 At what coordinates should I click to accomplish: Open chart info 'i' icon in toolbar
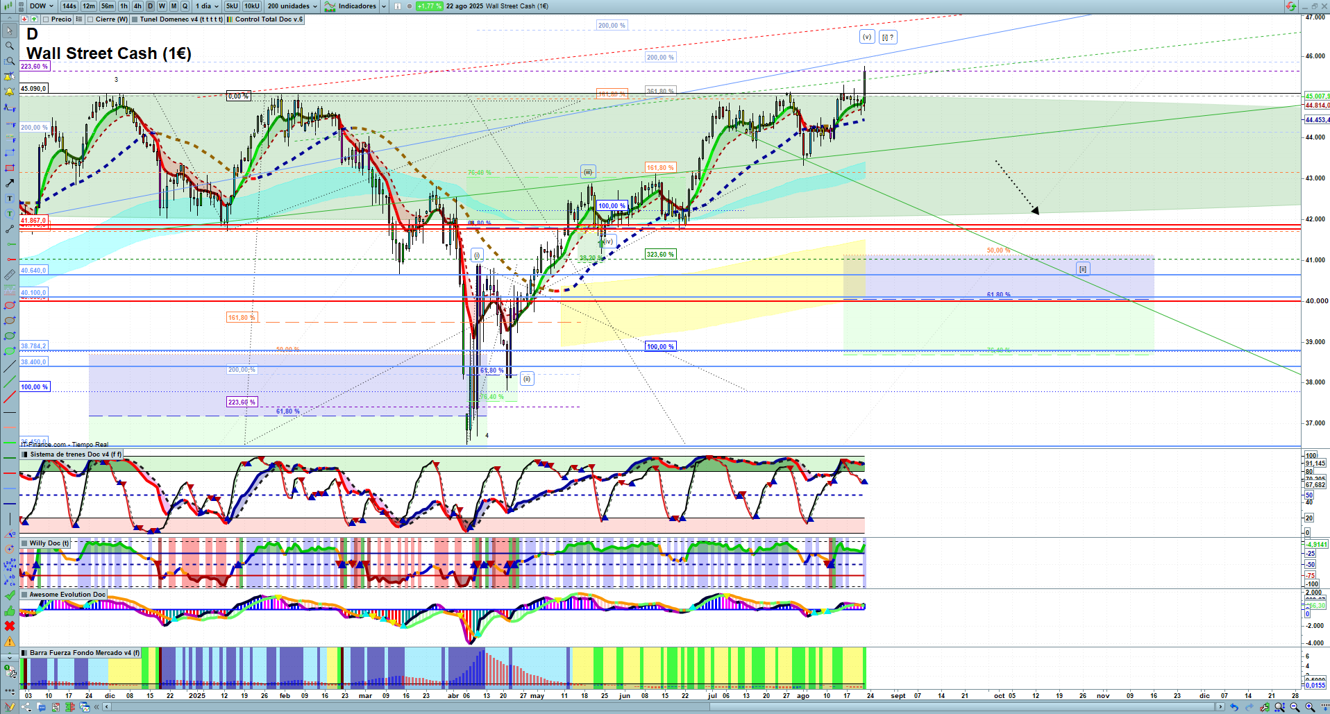398,6
